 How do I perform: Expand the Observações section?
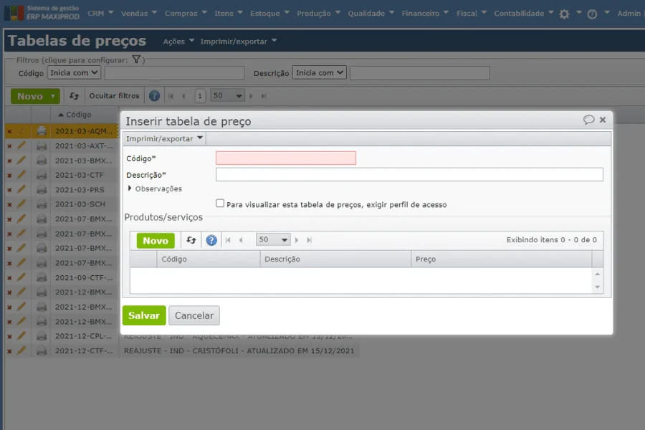click(x=155, y=188)
